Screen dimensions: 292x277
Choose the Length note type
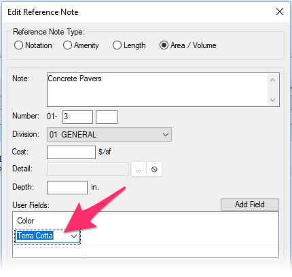coord(129,45)
